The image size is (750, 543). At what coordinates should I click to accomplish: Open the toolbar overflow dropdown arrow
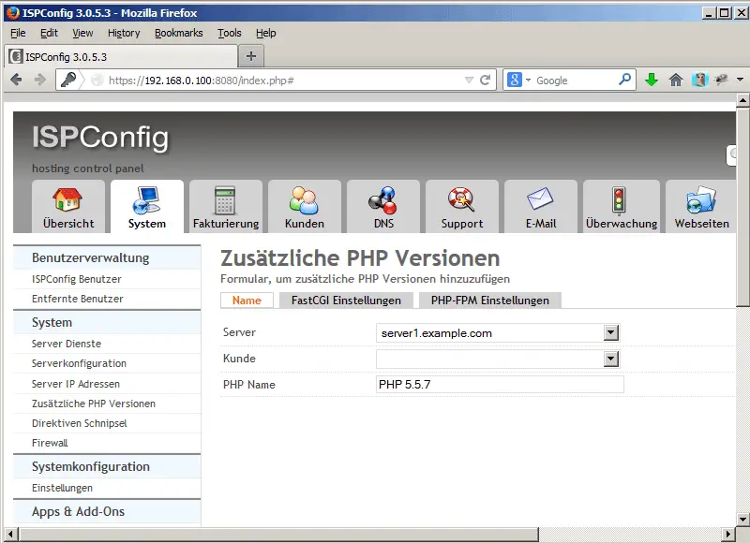[x=740, y=80]
